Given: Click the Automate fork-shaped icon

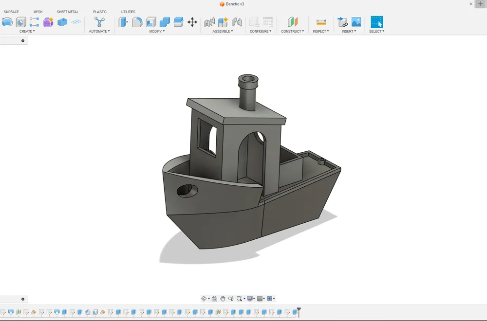Looking at the screenshot, I should pyautogui.click(x=99, y=22).
